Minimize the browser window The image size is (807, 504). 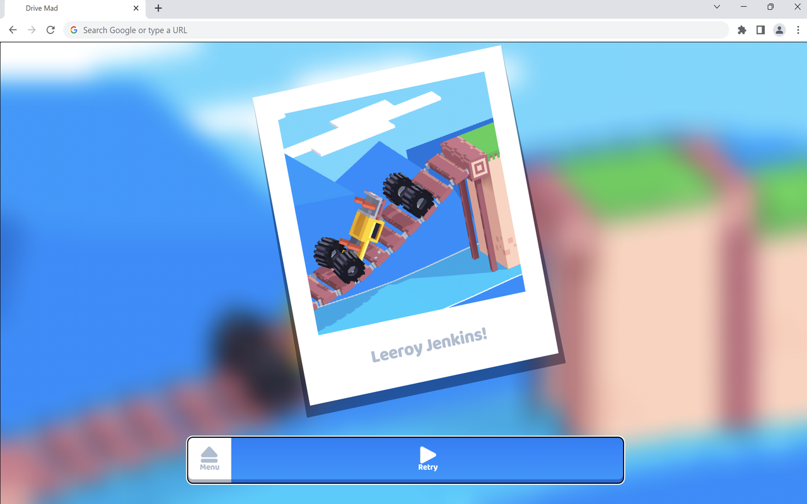[743, 7]
